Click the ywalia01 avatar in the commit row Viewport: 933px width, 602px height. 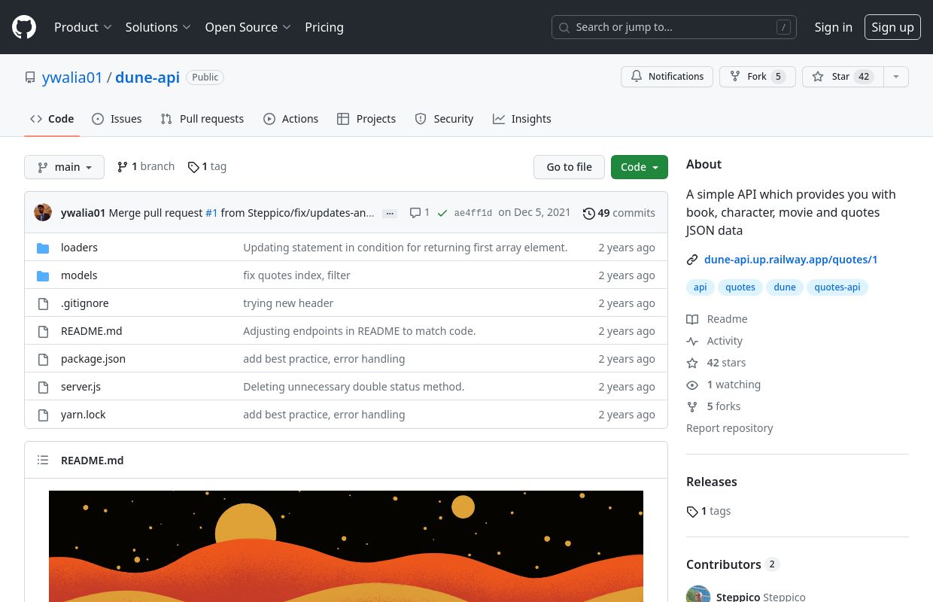[x=43, y=213]
